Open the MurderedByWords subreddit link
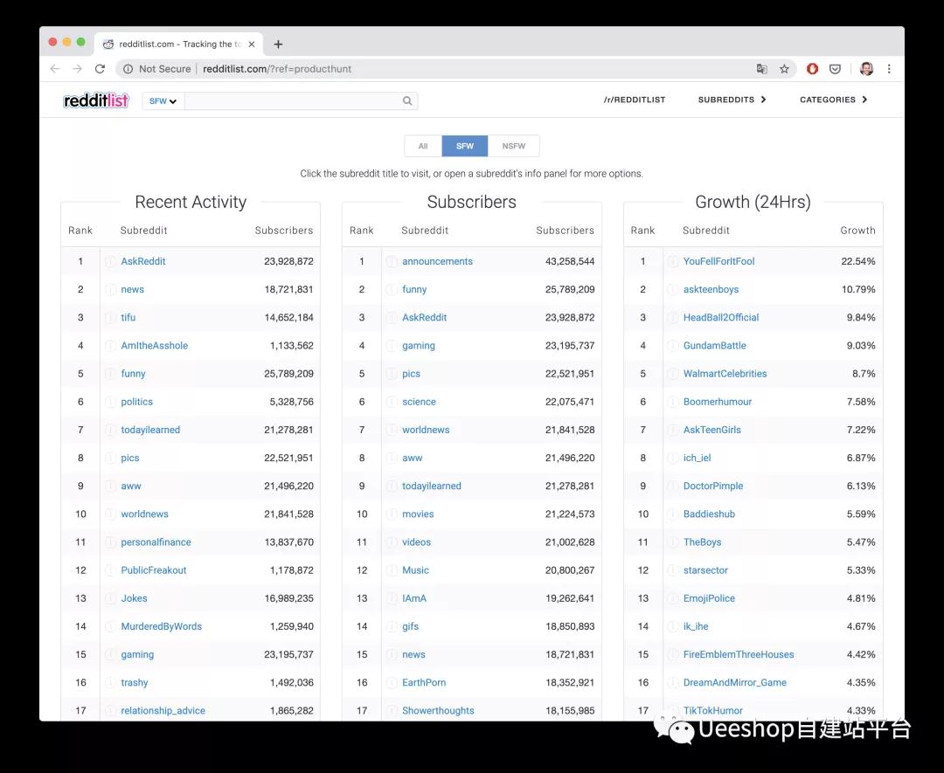 click(162, 626)
